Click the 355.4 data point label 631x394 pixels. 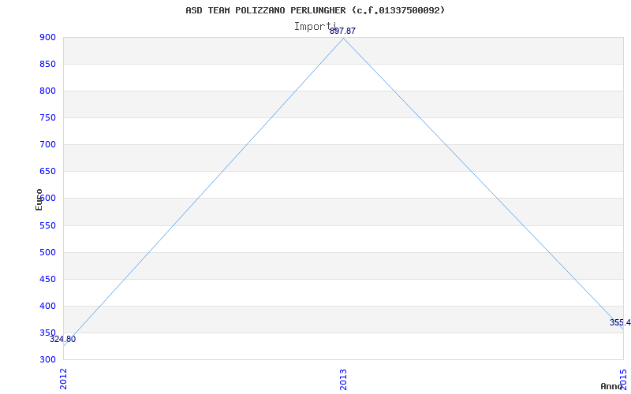coord(620,322)
